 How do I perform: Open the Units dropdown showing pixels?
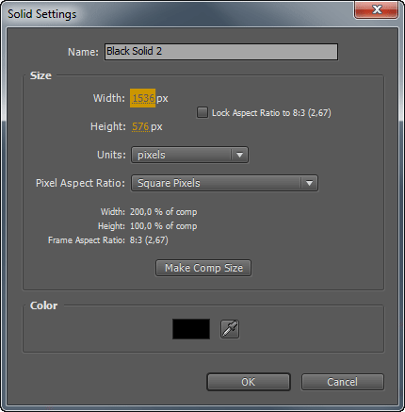pos(189,155)
